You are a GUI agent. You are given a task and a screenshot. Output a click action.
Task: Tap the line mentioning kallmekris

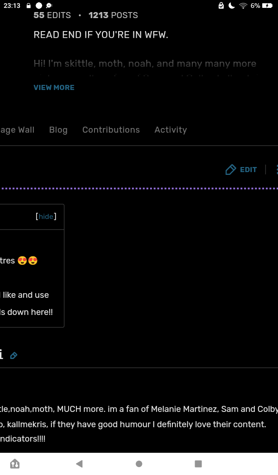click(133, 424)
